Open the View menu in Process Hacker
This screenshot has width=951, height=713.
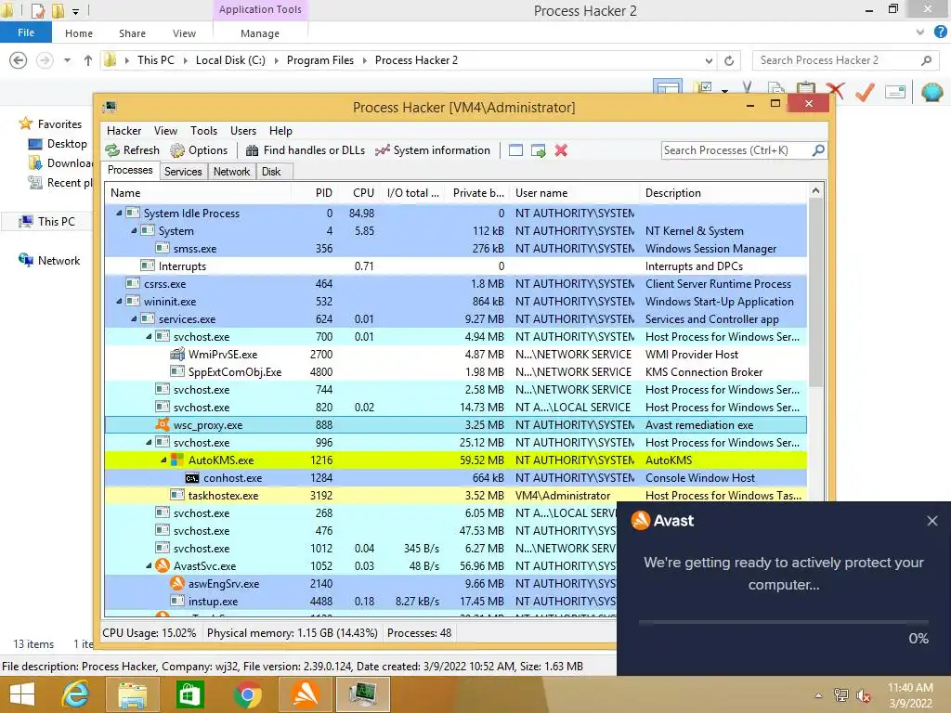click(165, 130)
